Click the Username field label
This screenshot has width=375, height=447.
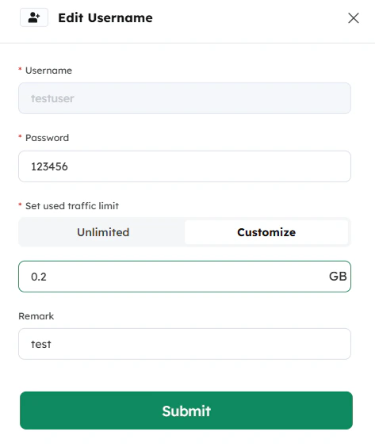pos(49,71)
